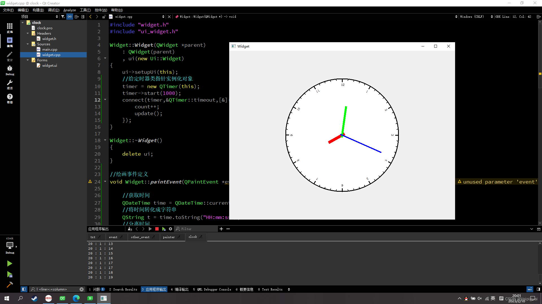
Task: Toggle the file writable lock icon
Action: [x=104, y=17]
